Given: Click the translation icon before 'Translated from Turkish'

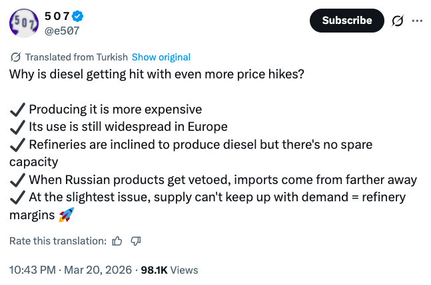Looking at the screenshot, I should tap(15, 57).
